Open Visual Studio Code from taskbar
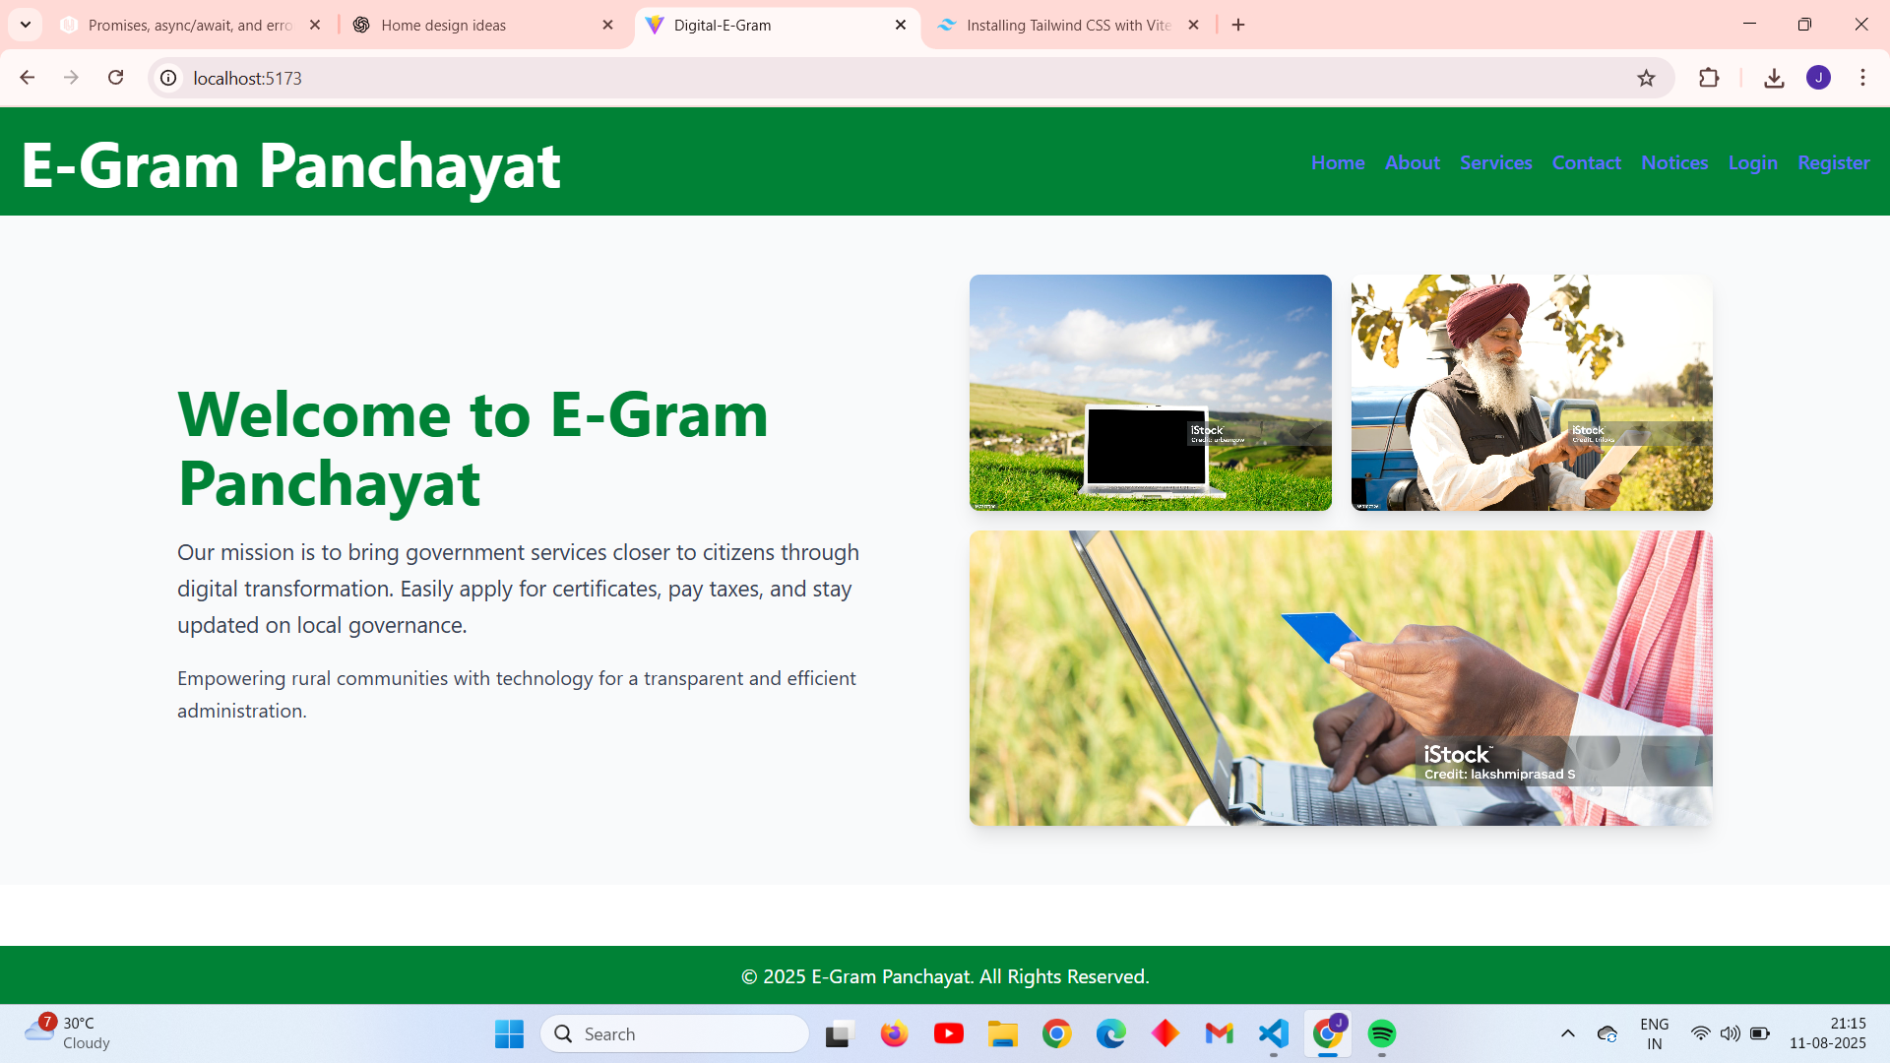1890x1063 pixels. click(1273, 1033)
